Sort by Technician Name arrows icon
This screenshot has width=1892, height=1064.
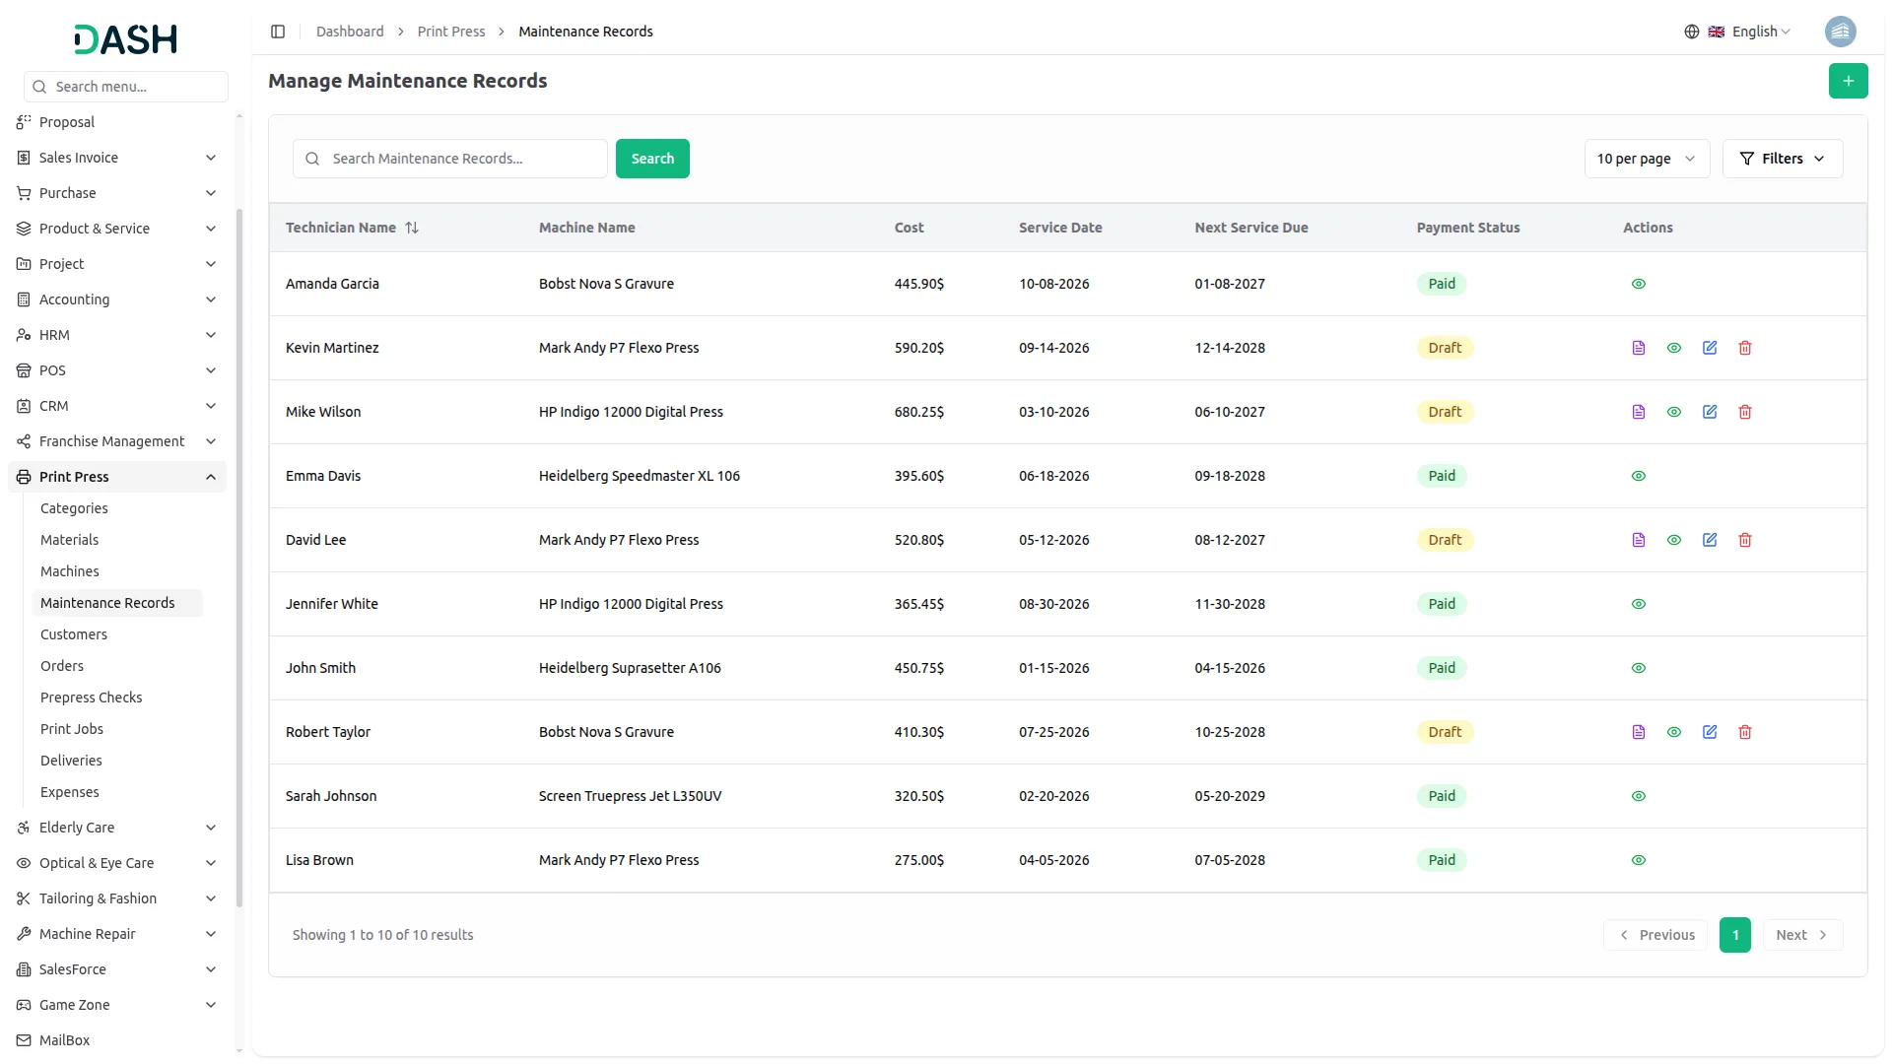pos(412,228)
